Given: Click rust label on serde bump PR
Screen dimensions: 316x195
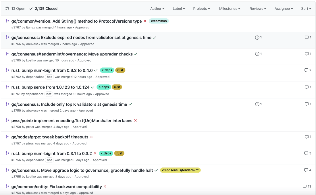Looking at the screenshot, I should [117, 87].
